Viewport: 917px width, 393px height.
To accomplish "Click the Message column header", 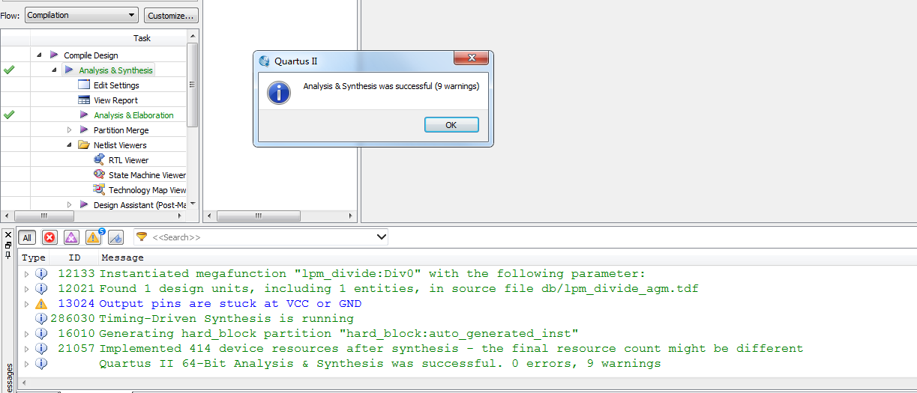I will (122, 258).
